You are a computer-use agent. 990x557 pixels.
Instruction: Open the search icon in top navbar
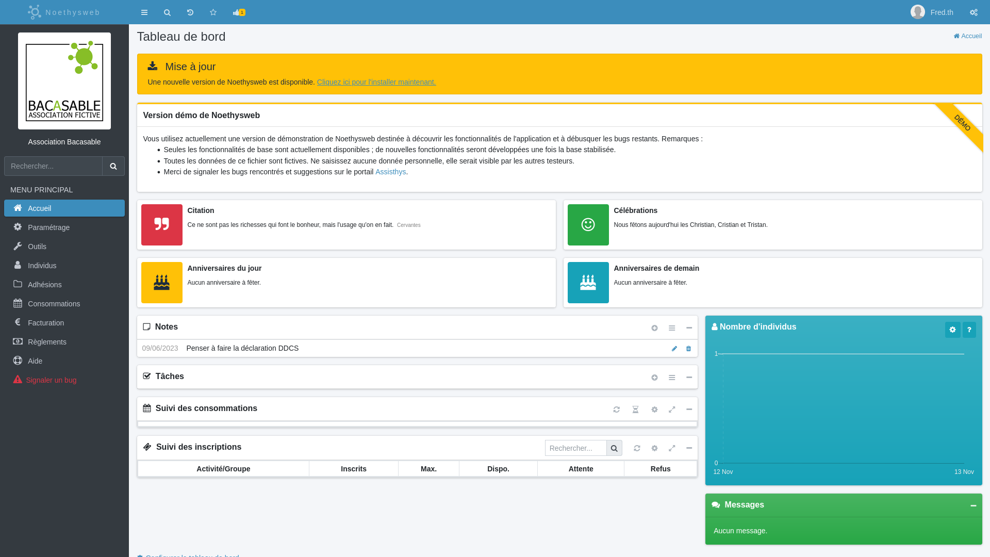click(x=167, y=12)
